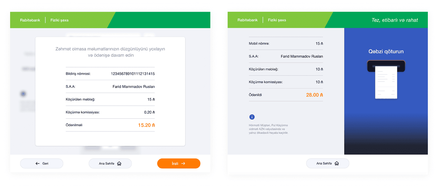Go back with the Geri button
437x186 pixels.
42,163
